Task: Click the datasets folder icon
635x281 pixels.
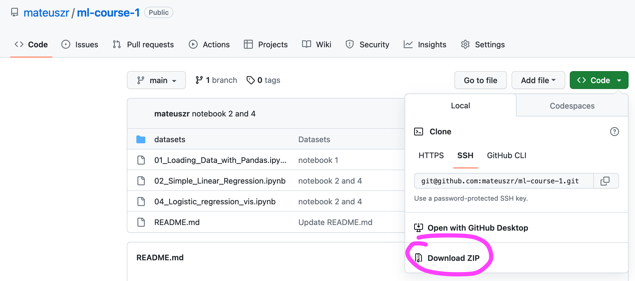Action: coord(141,139)
